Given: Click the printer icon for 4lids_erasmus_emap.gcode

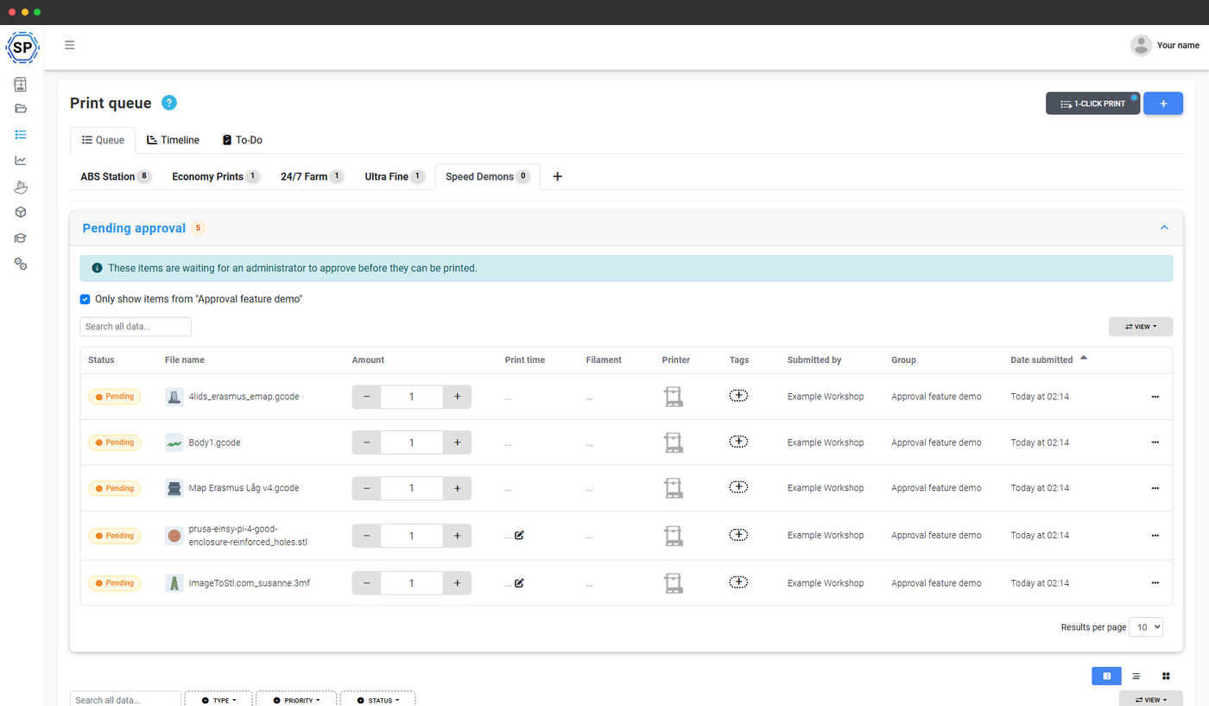Looking at the screenshot, I should point(672,397).
